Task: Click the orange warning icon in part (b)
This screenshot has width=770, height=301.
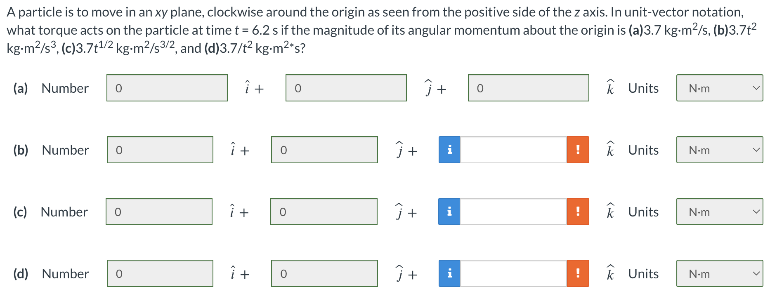Action: [578, 150]
